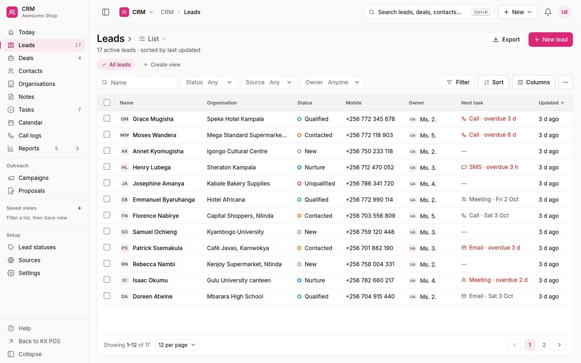Click the chevron next to Leads heading

pos(130,39)
